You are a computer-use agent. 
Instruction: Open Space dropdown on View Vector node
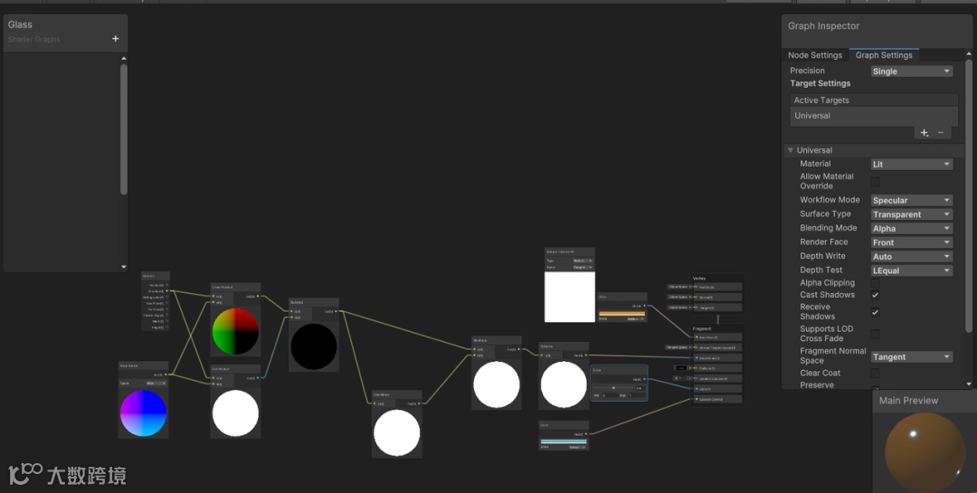click(156, 384)
